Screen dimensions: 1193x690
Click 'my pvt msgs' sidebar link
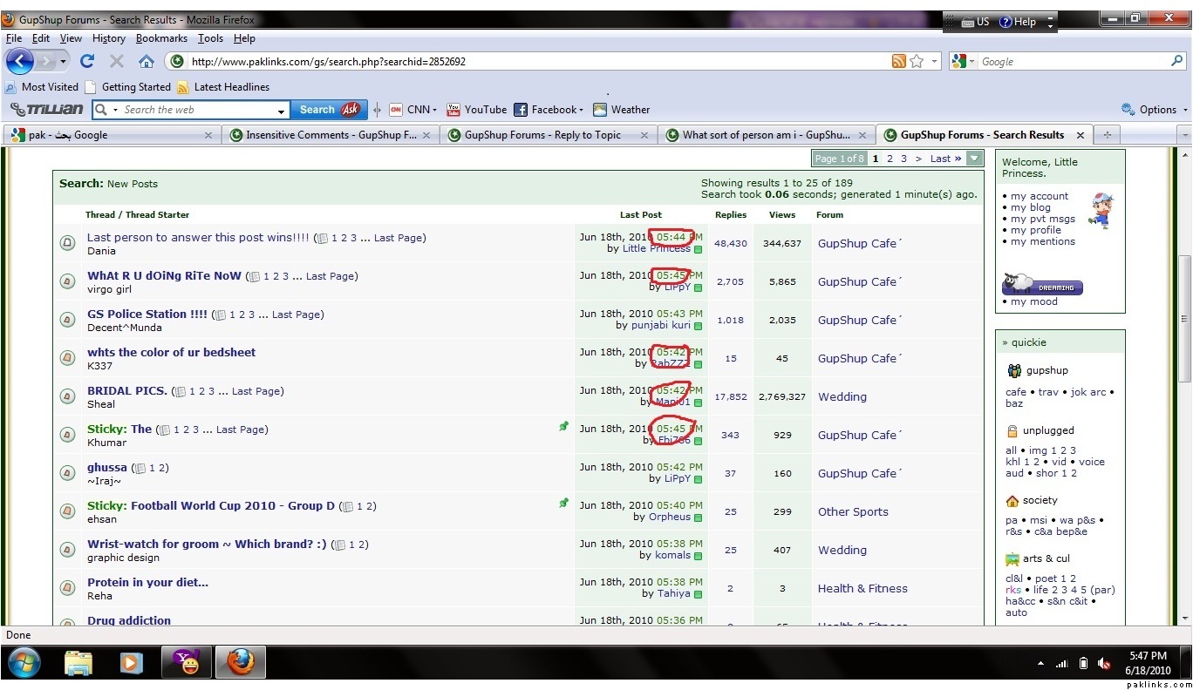pyautogui.click(x=1043, y=220)
